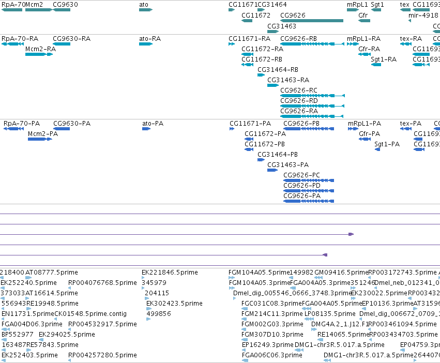Image resolution: width=440 pixels, height=363 pixels.
Task: Select the "CG11672-RB" transcript label
Action: [x=262, y=59]
